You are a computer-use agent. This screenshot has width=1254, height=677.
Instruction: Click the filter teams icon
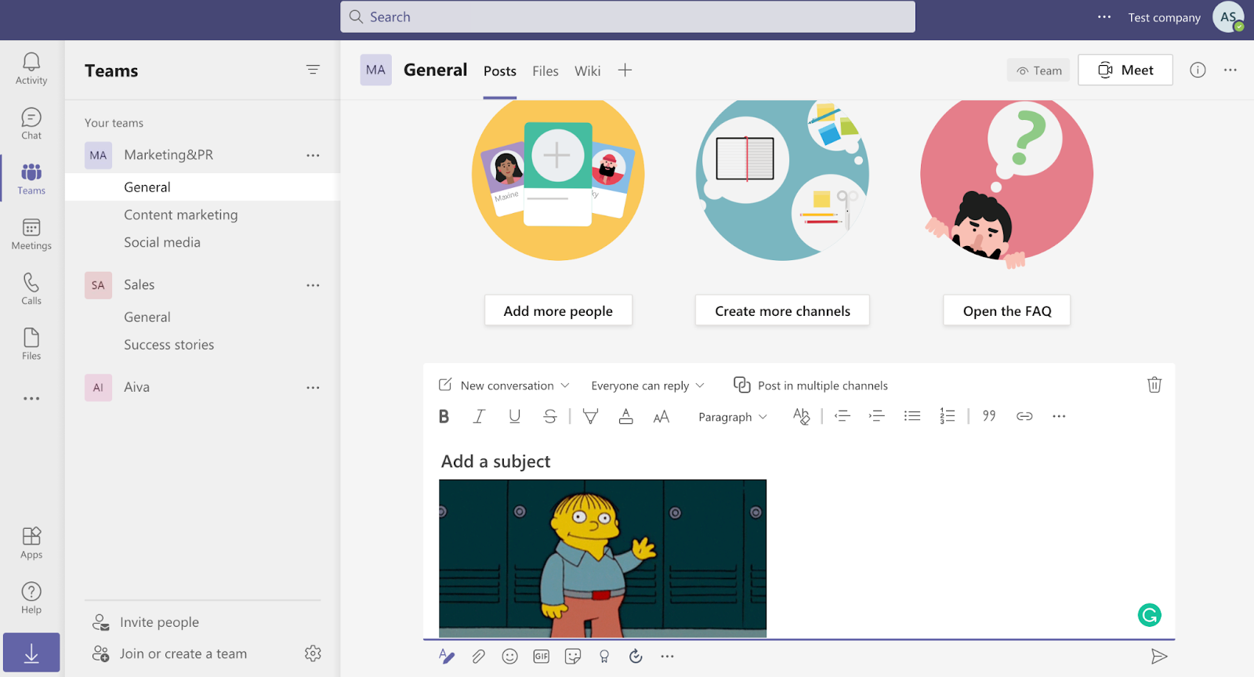(313, 70)
